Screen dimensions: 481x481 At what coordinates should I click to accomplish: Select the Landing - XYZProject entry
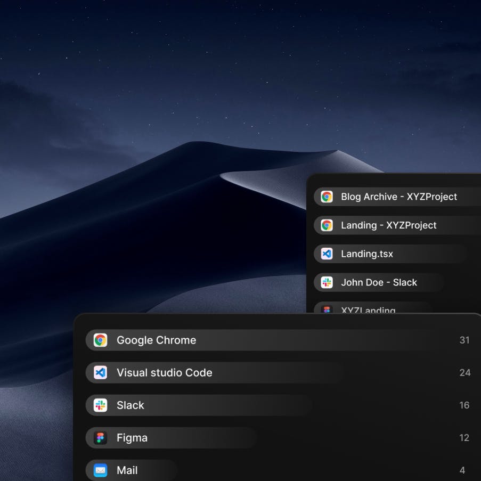[x=397, y=225]
